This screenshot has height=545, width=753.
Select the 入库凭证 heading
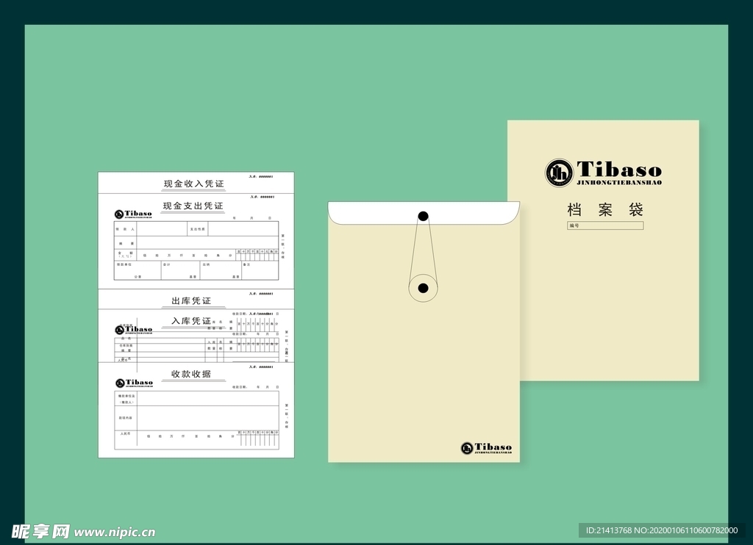(191, 321)
